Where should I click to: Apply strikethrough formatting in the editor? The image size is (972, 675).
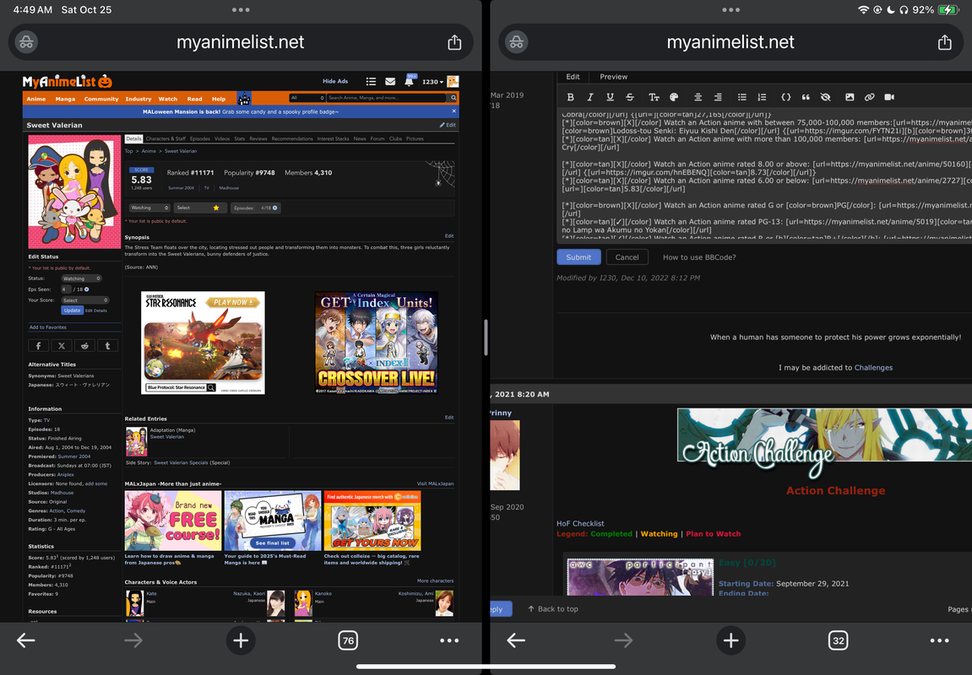(x=630, y=97)
